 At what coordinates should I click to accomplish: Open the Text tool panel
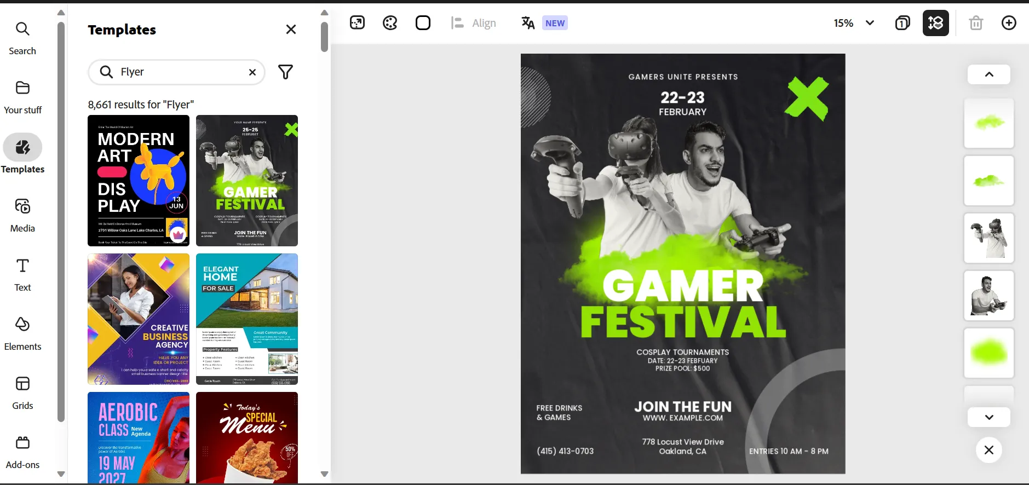pos(22,275)
